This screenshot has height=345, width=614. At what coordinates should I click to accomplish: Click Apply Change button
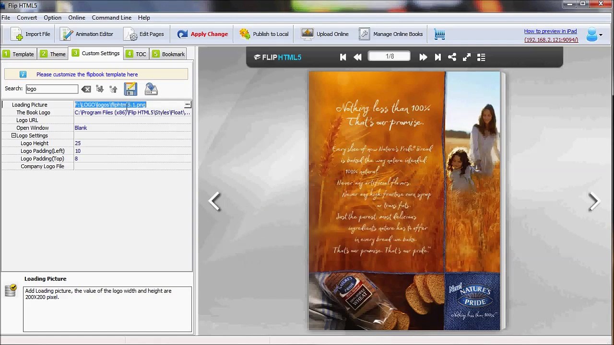(202, 34)
